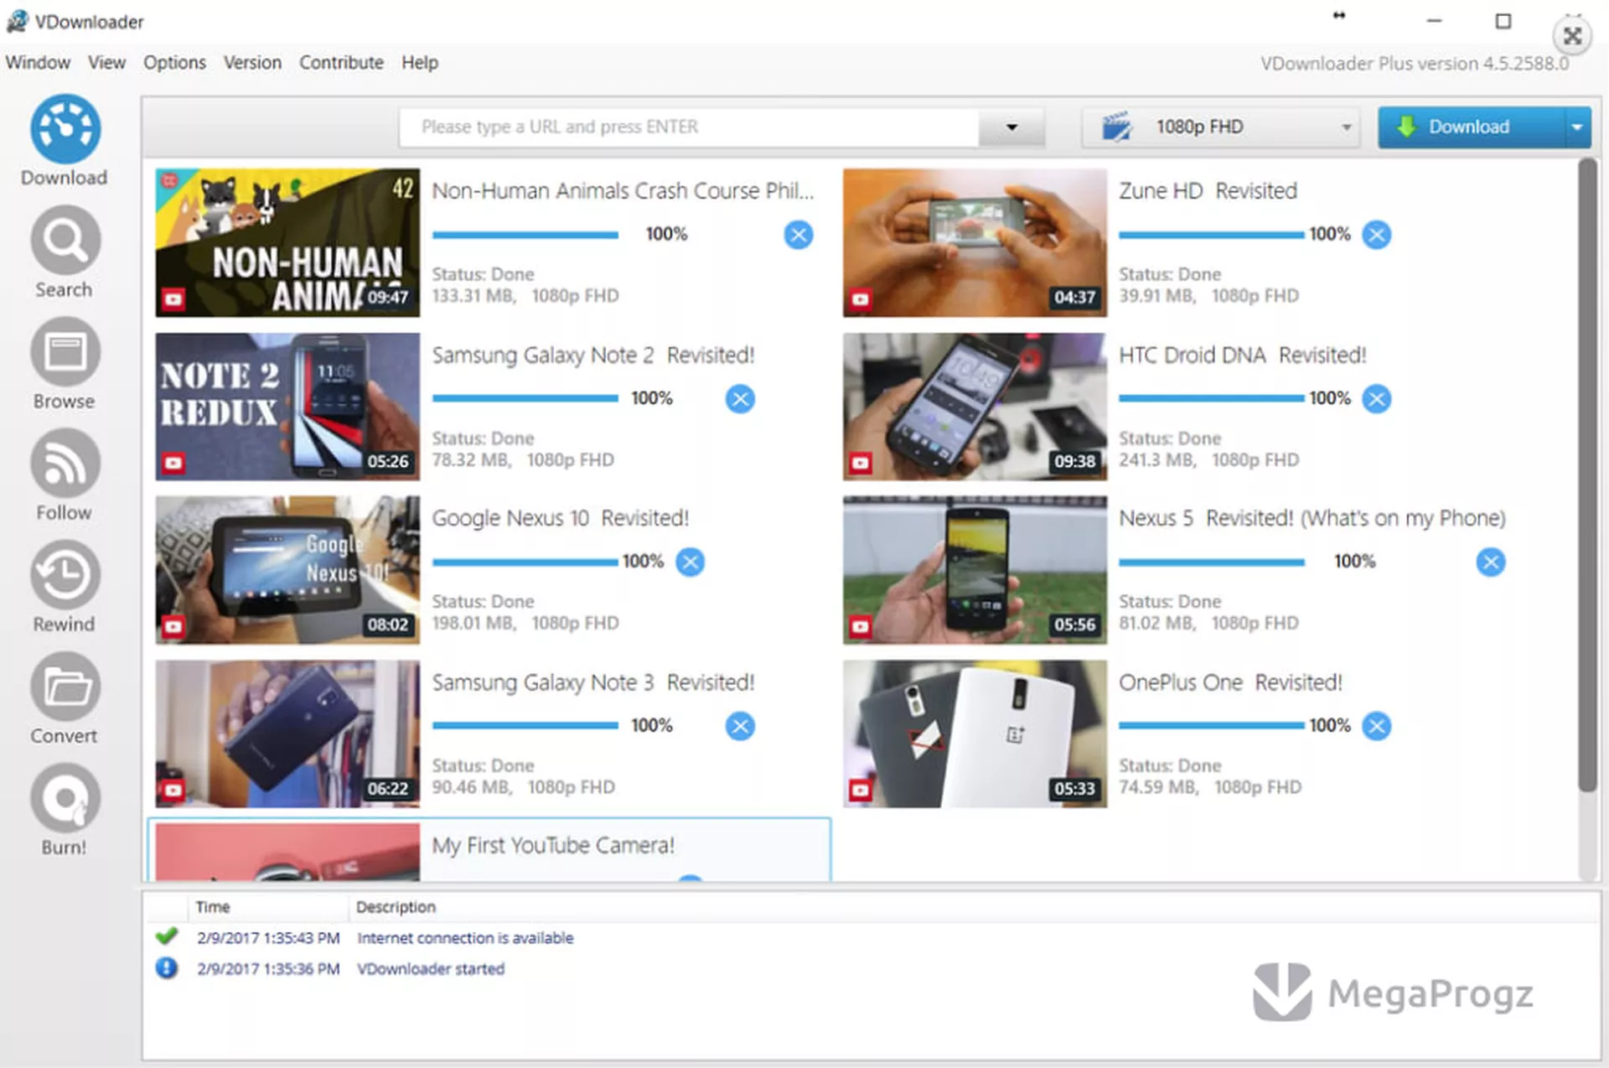Open the Follow feeds section

click(65, 475)
